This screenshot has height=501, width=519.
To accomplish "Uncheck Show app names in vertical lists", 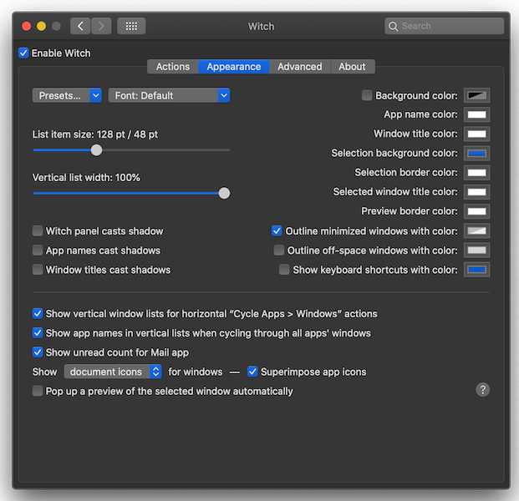I will (38, 332).
